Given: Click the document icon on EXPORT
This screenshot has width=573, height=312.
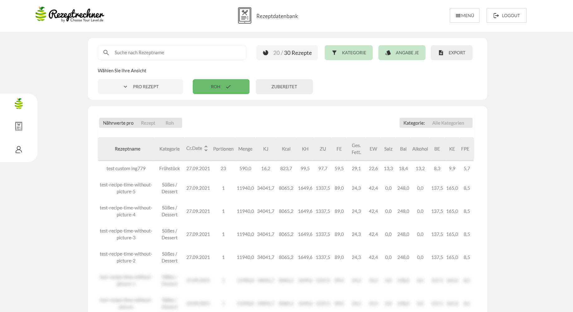Looking at the screenshot, I should pos(441,53).
